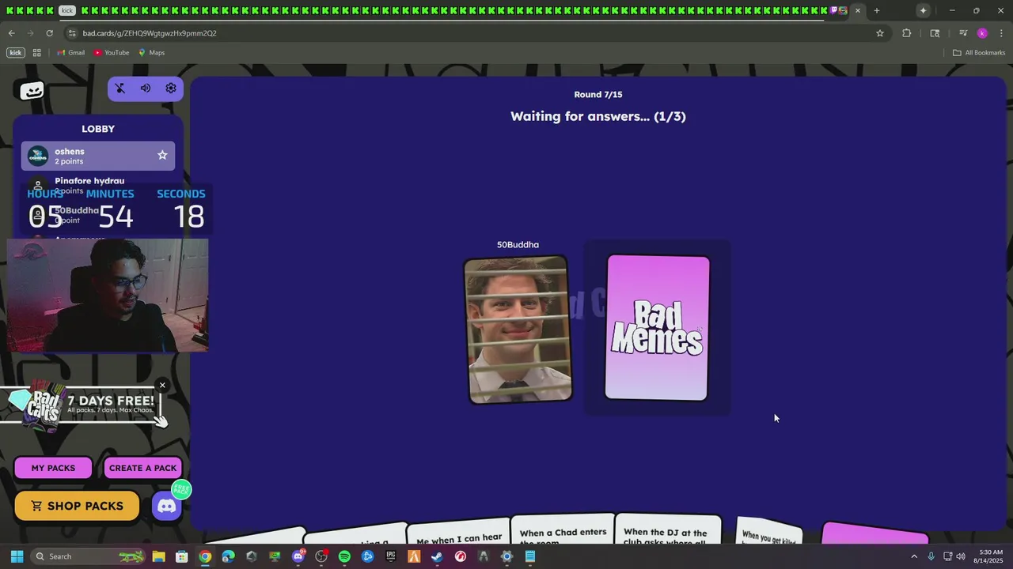Open a new browser tab
The height and width of the screenshot is (569, 1013).
click(x=877, y=10)
